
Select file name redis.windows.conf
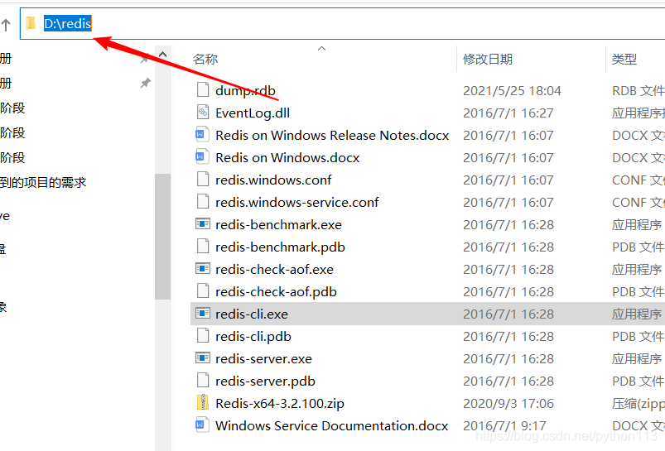coord(273,180)
